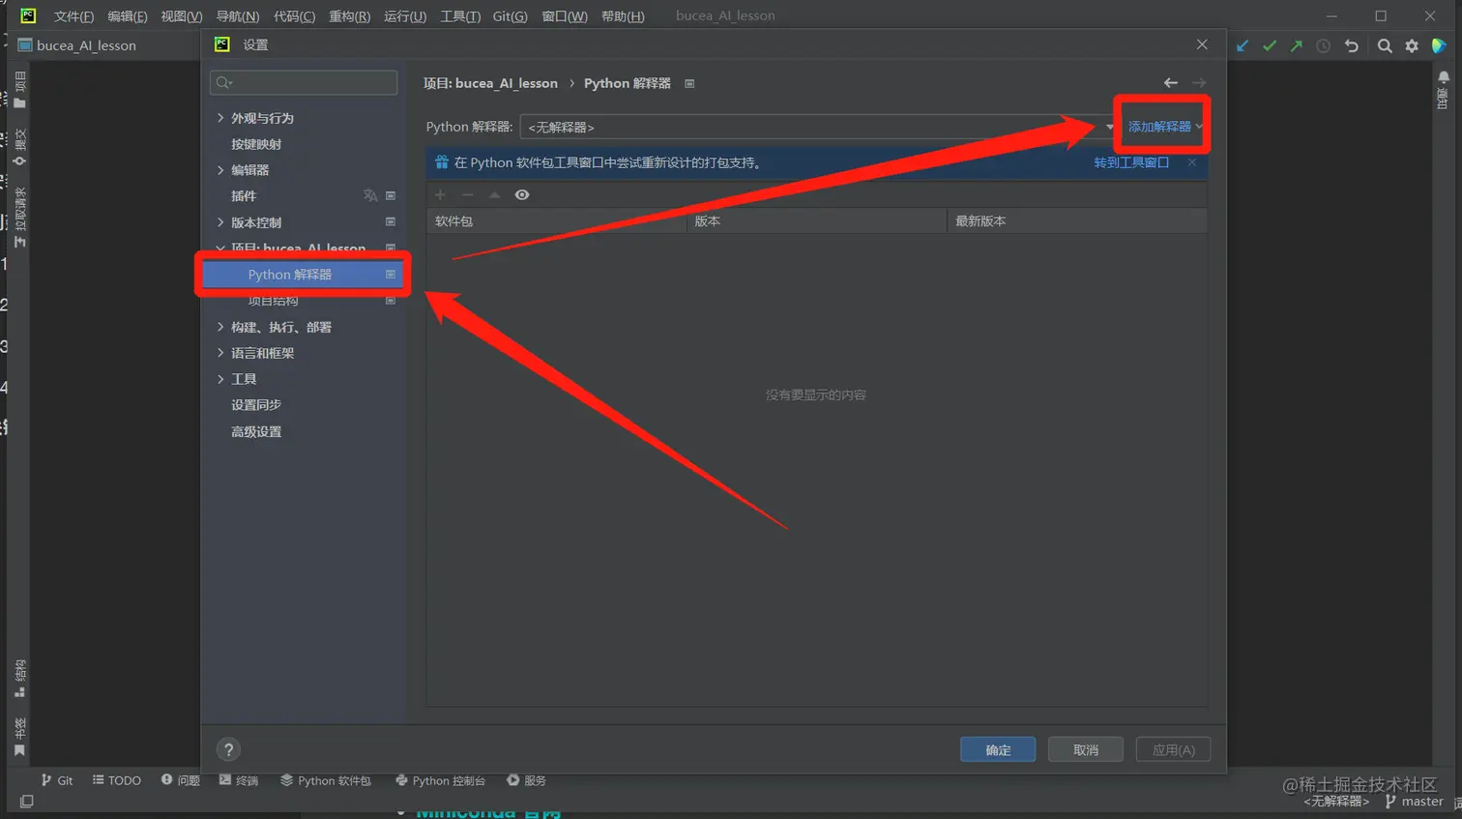Click the – uninstall package icon

(467, 194)
